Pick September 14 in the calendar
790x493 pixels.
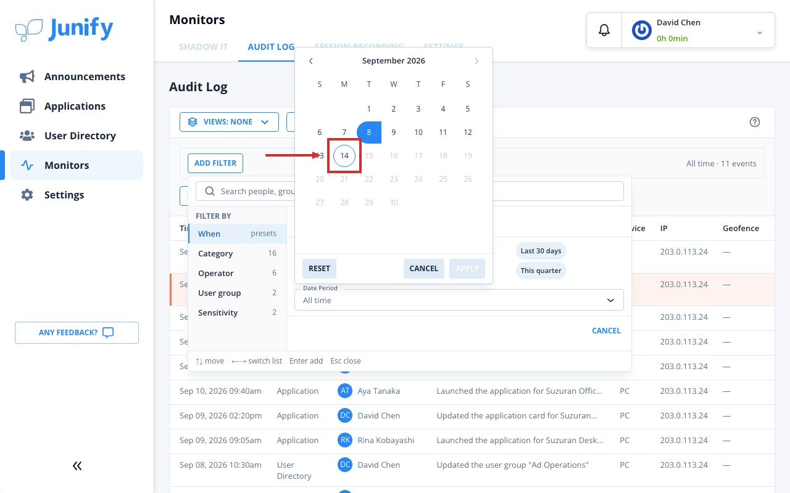(344, 156)
